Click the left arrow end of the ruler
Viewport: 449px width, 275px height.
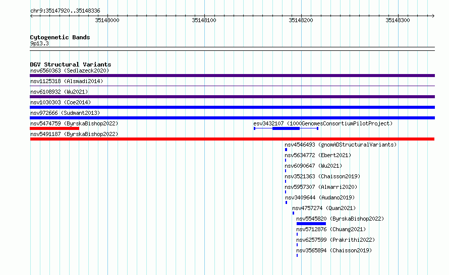pos(31,16)
